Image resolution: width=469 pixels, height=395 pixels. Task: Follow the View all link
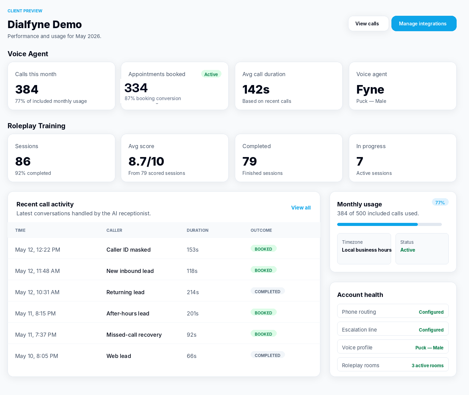click(301, 208)
